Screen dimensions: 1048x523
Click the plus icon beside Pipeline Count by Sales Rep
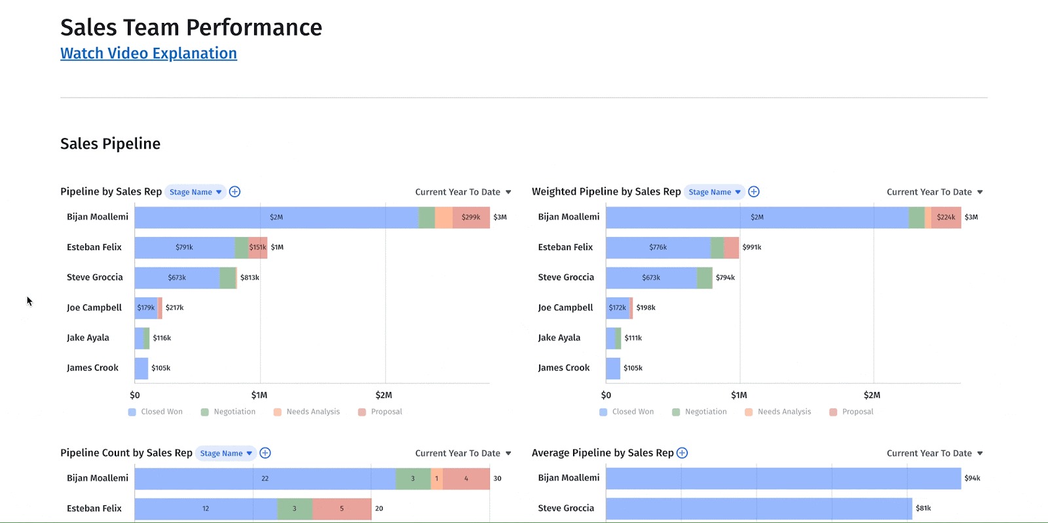click(265, 452)
